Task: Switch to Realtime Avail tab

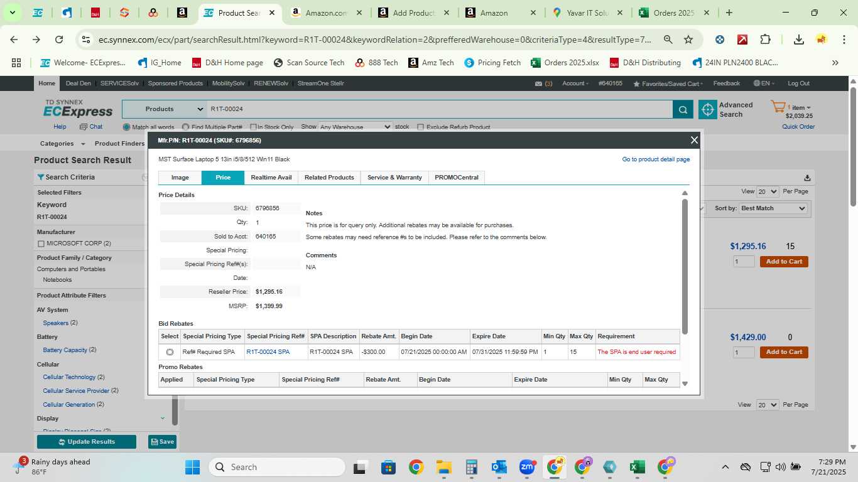Action: point(271,178)
